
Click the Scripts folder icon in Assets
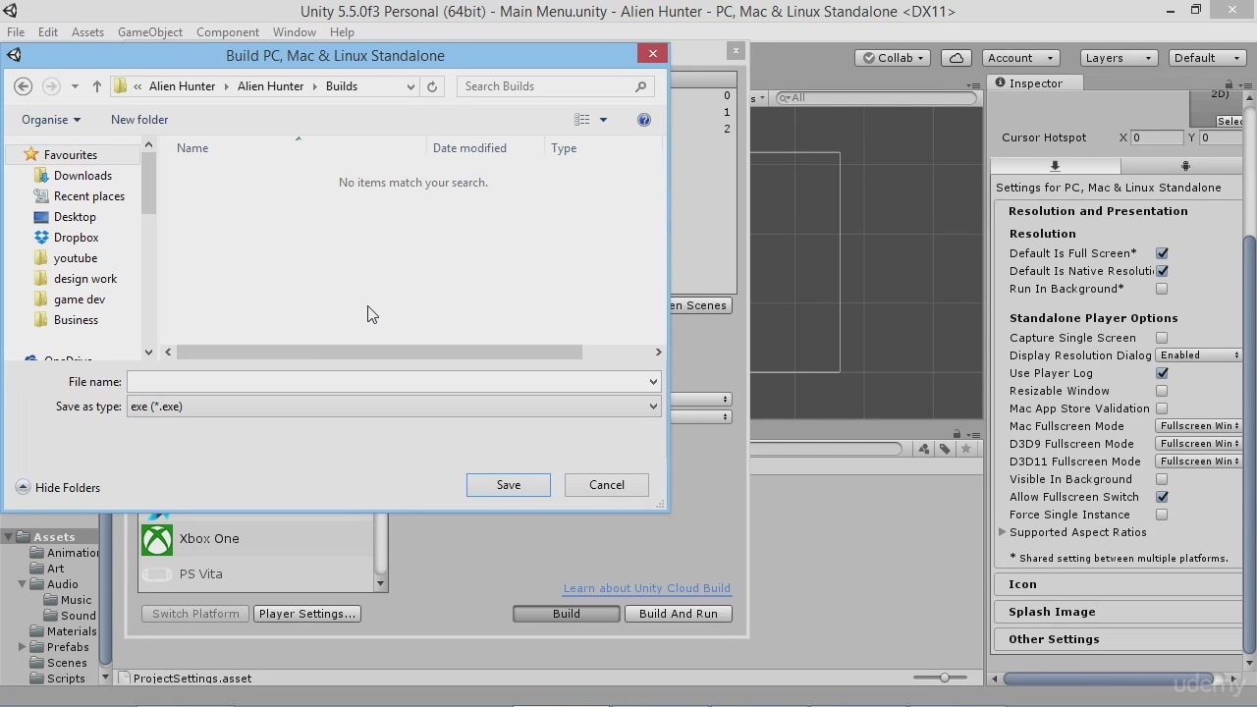(x=37, y=679)
